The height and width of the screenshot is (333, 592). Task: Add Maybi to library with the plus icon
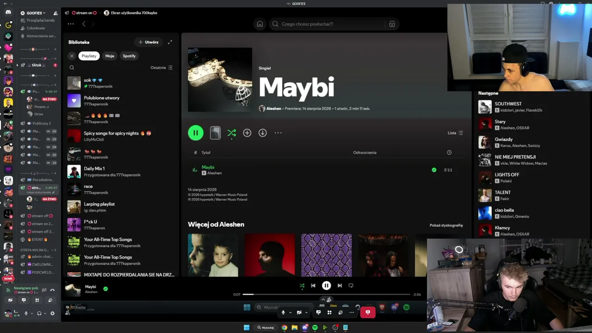coord(247,133)
